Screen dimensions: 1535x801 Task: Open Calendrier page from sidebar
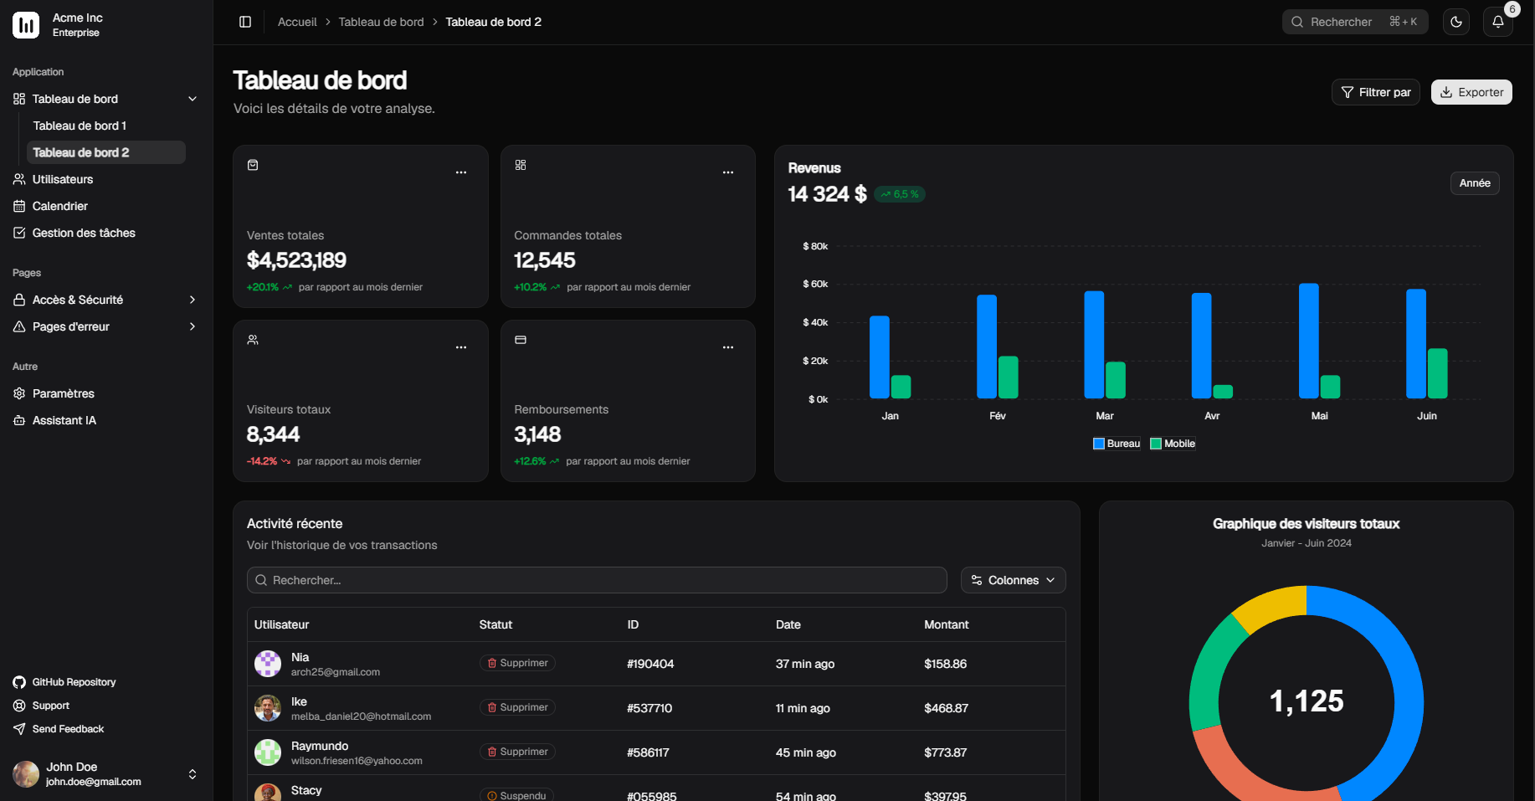105,206
